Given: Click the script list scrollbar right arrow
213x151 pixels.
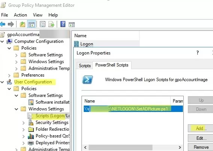Looking at the screenshot, I should click(180, 147).
